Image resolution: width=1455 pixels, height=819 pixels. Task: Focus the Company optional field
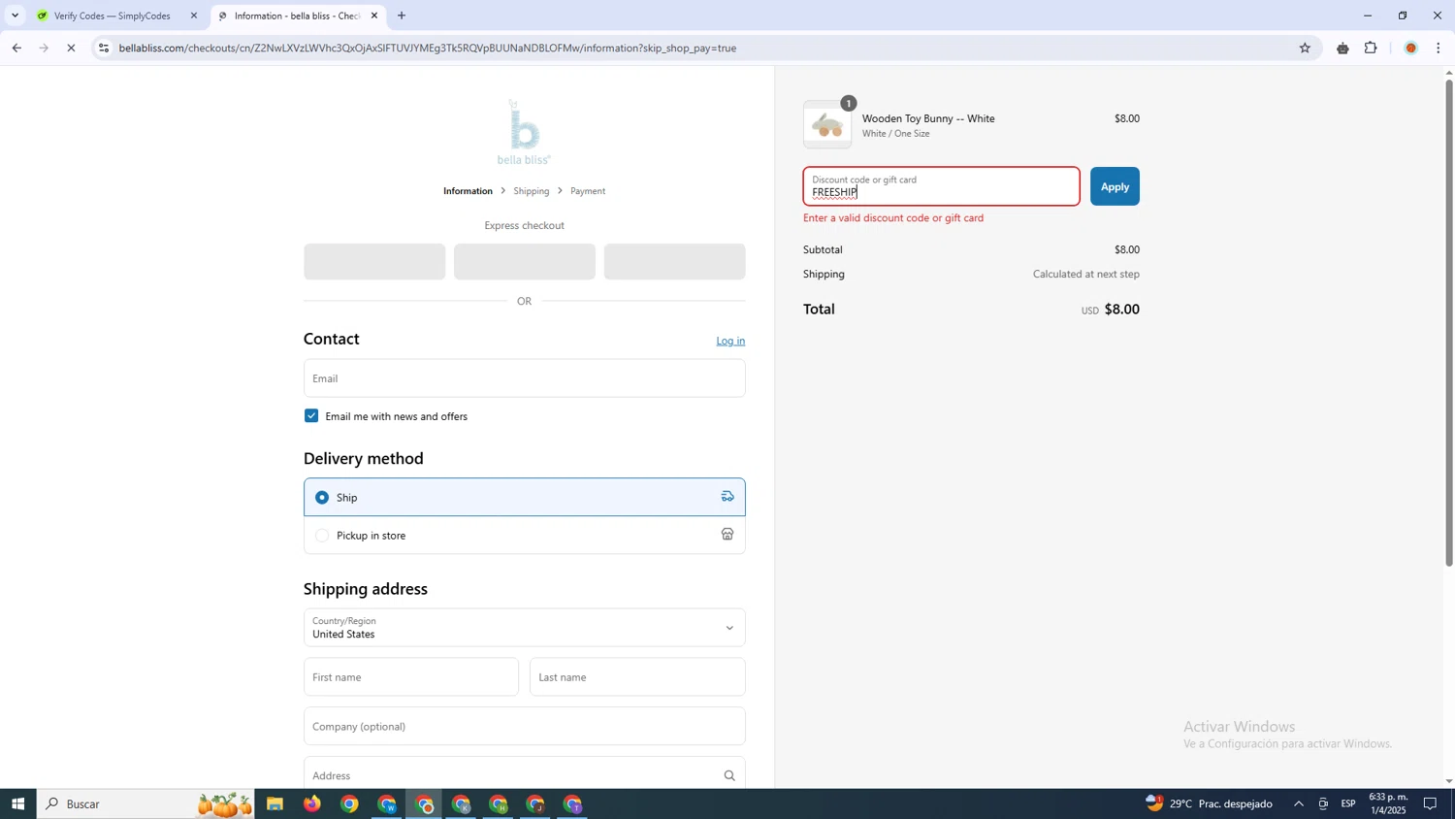point(524,726)
